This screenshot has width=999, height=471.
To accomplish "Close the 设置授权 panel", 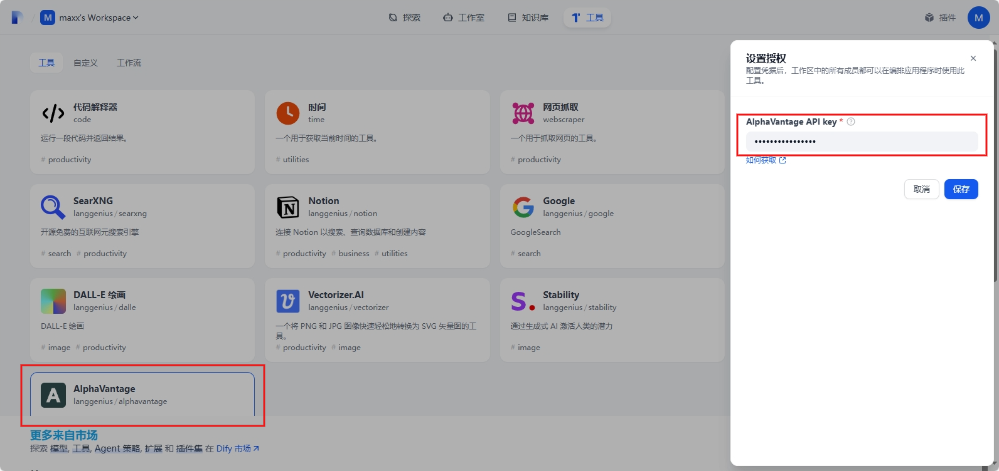I will pos(973,58).
